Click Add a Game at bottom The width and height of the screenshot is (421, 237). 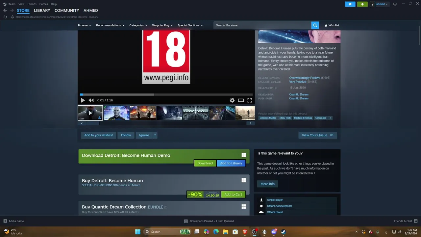pyautogui.click(x=13, y=221)
